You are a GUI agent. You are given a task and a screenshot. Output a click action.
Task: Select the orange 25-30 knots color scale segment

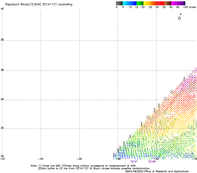(154, 3)
